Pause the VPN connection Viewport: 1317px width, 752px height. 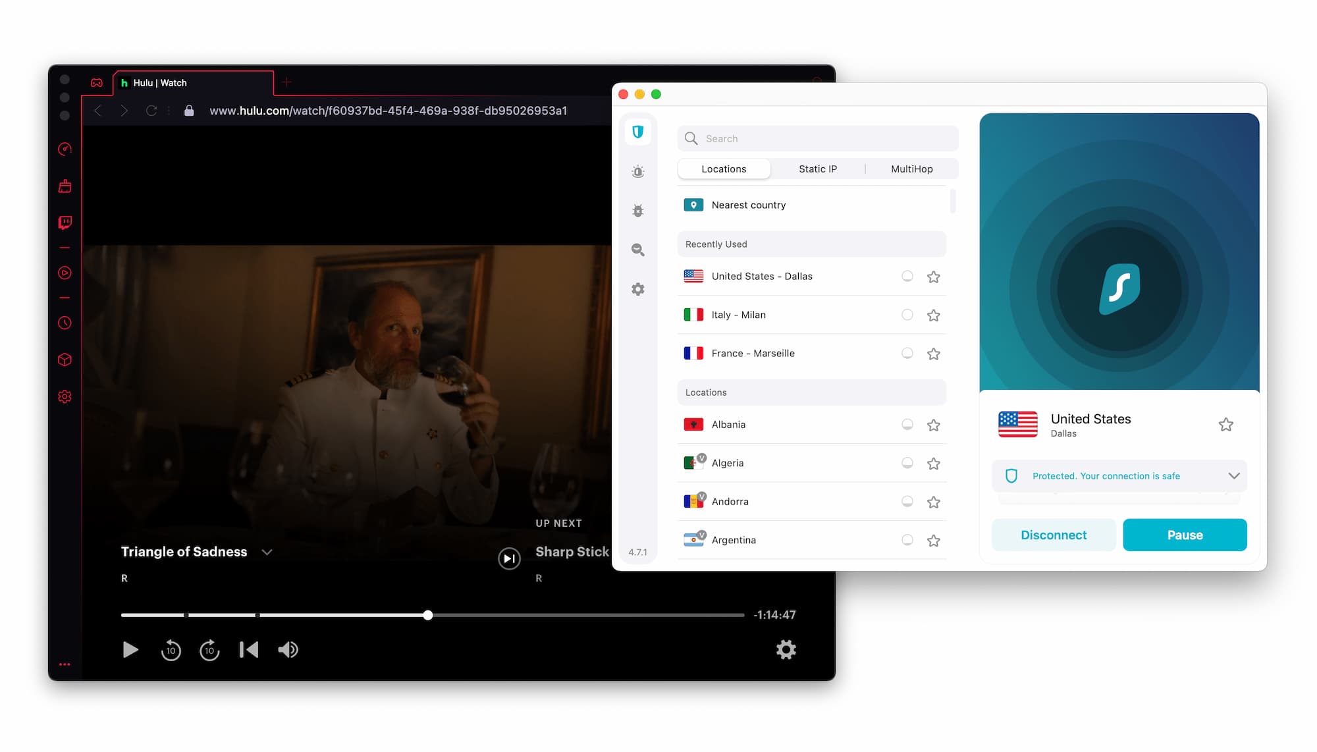click(x=1185, y=535)
